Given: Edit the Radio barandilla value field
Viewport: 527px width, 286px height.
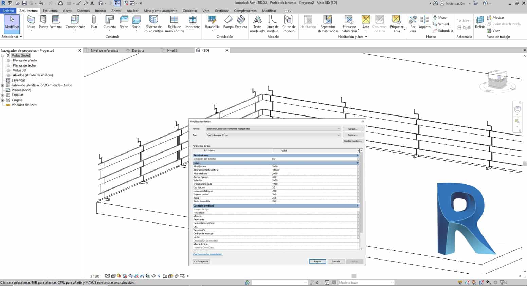Looking at the screenshot, I should tap(314, 201).
